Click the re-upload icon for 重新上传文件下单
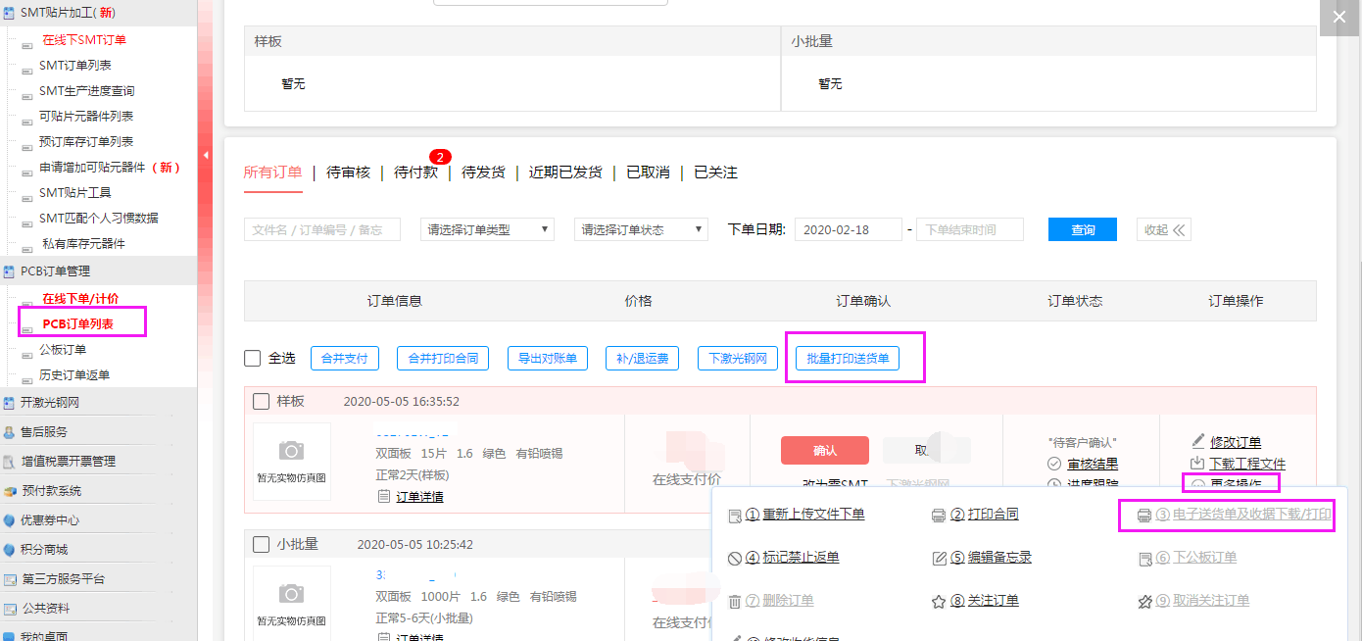The width and height of the screenshot is (1362, 641). [x=735, y=515]
